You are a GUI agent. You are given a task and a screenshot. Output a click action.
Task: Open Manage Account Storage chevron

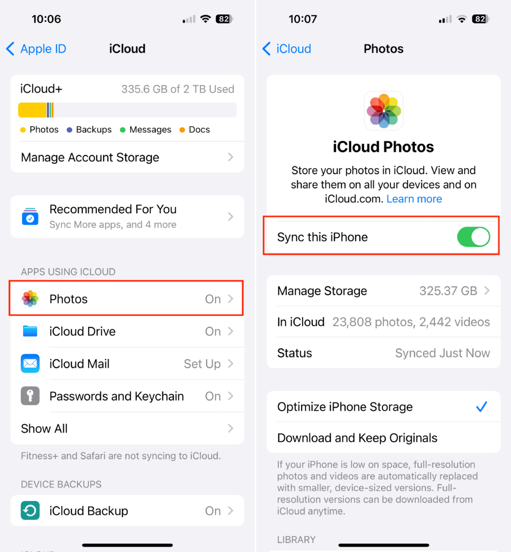[230, 157]
